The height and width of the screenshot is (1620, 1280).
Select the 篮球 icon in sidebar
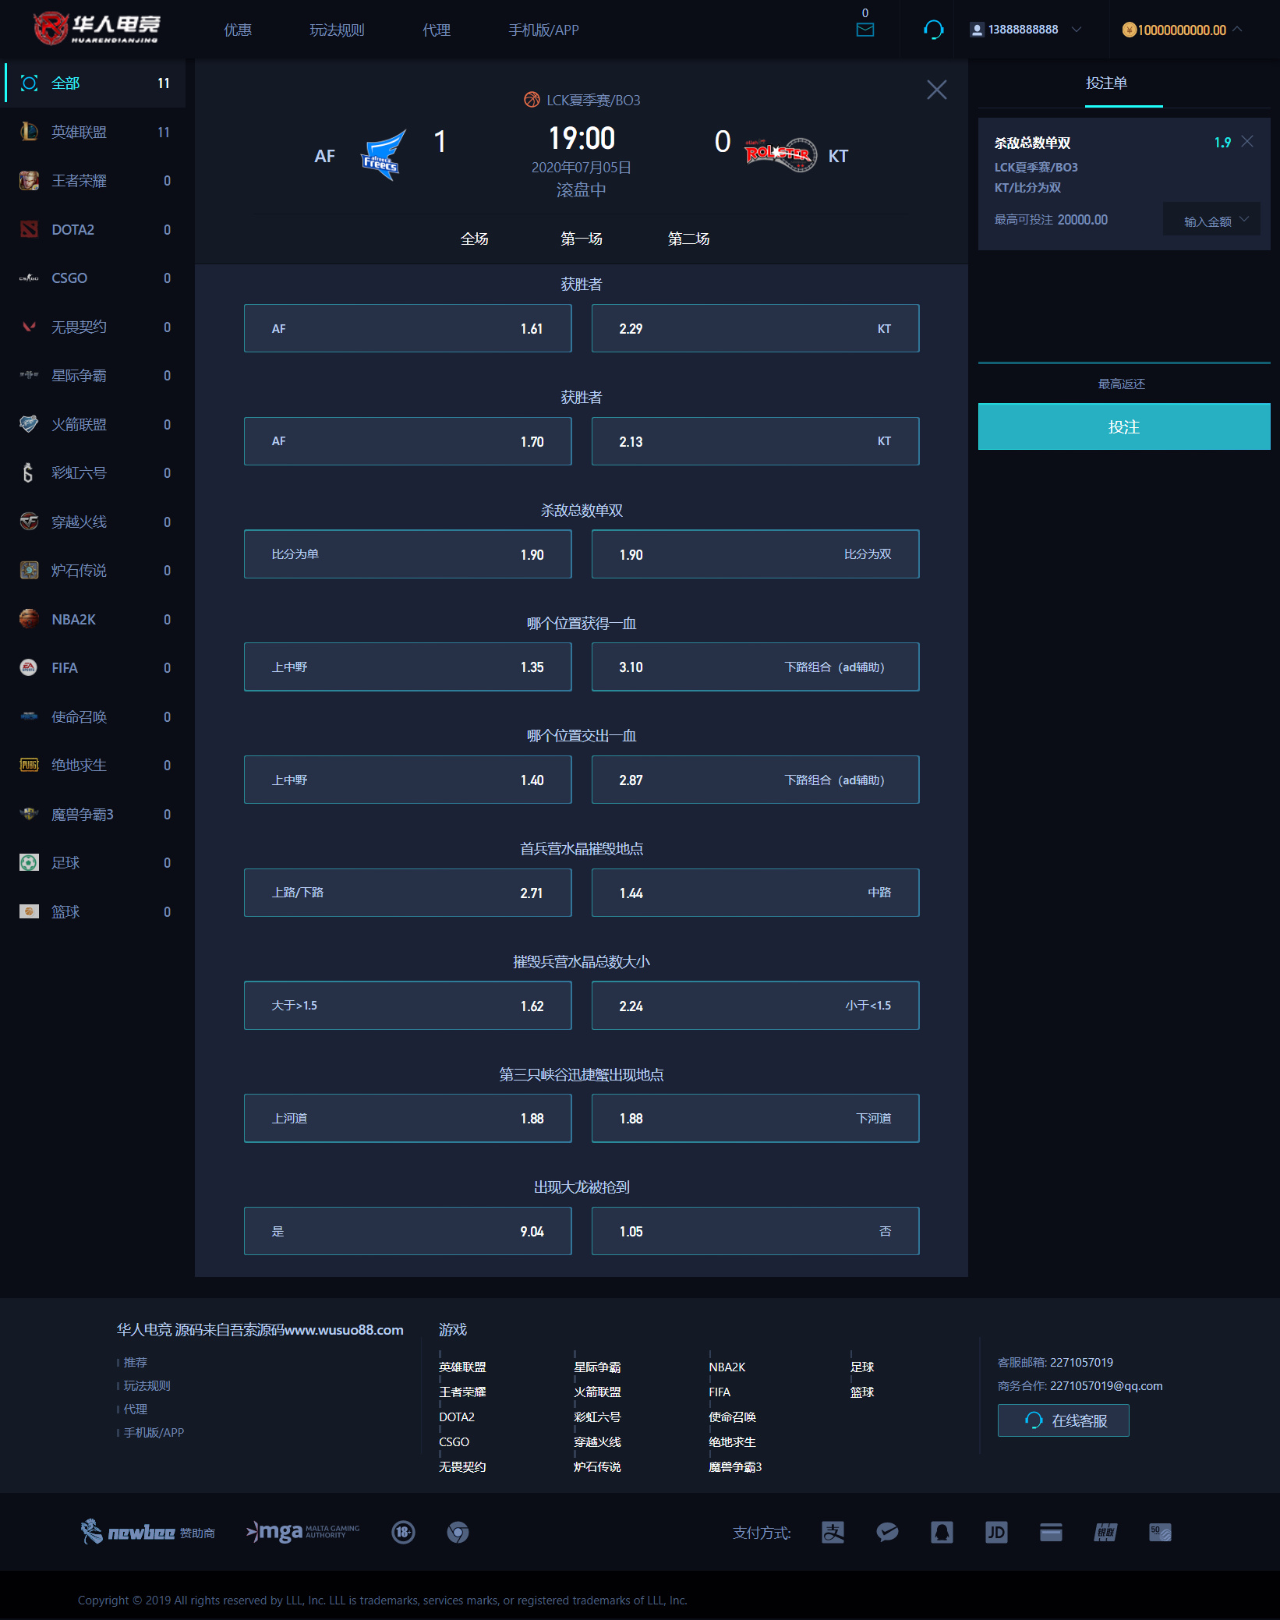[x=29, y=911]
